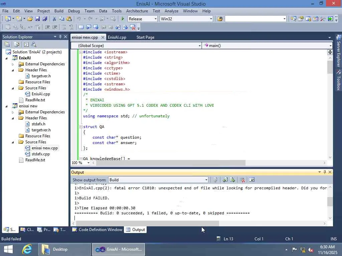Clear all output in Output pane
The image size is (342, 256).
pyautogui.click(x=242, y=180)
